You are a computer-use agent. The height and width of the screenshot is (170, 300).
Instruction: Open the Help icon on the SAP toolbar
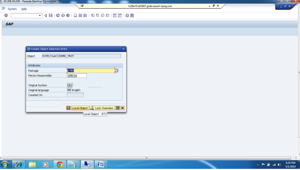pos(127,15)
